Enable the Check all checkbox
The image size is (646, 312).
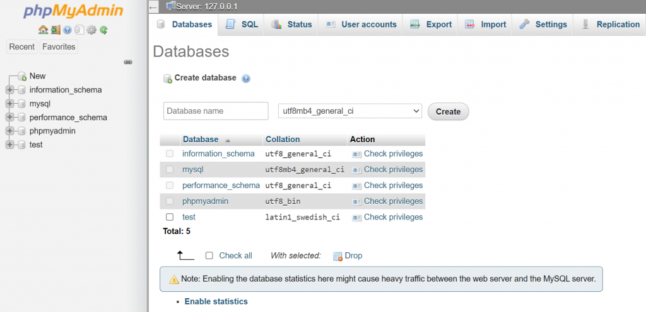pos(209,255)
